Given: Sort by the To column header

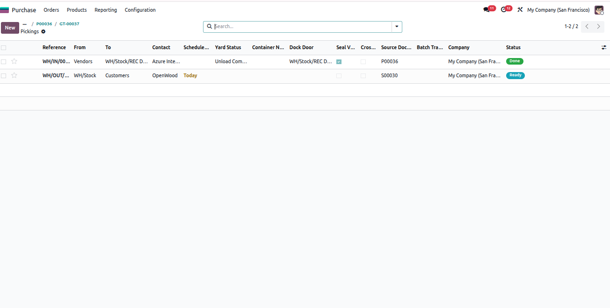Looking at the screenshot, I should tap(108, 47).
